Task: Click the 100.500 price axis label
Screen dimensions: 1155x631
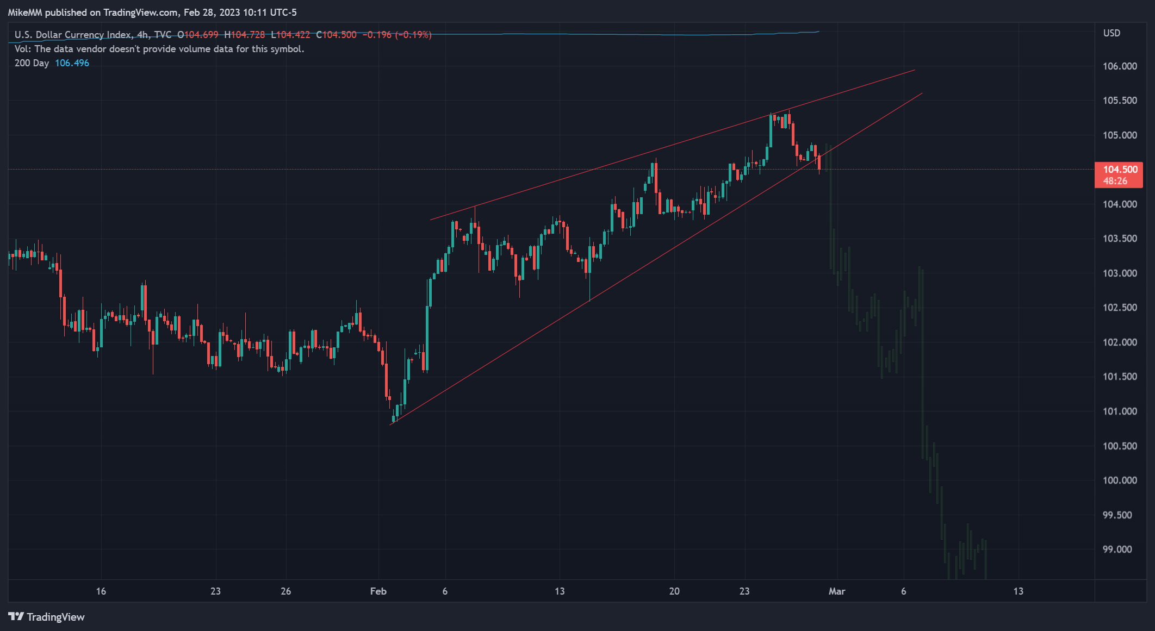Action: pos(1120,446)
